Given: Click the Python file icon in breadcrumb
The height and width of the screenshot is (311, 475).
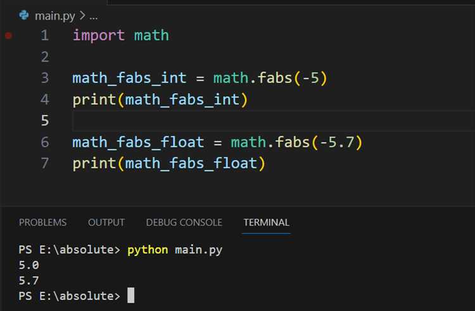Looking at the screenshot, I should (x=24, y=15).
